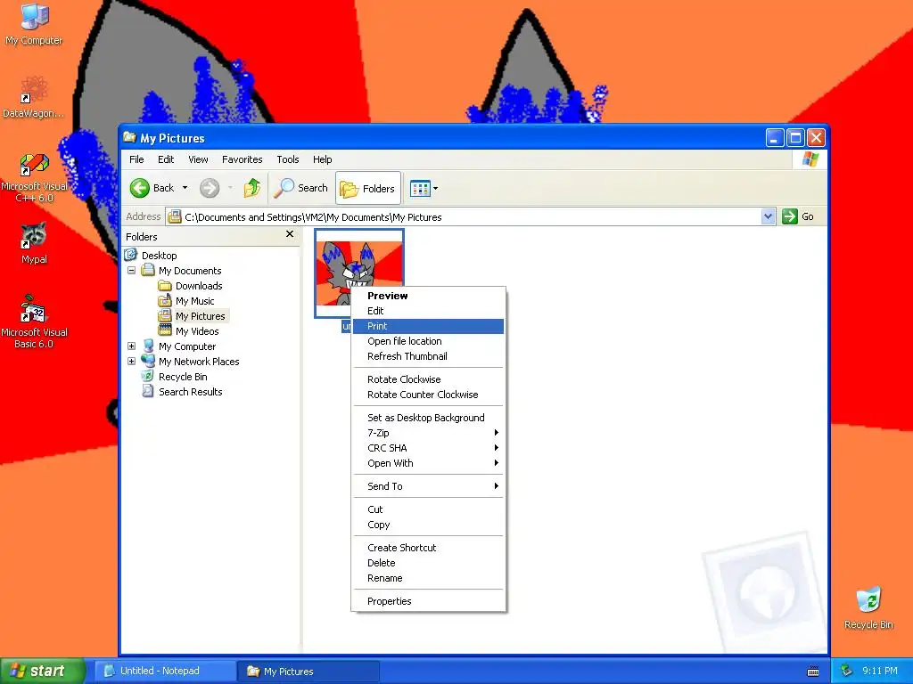The width and height of the screenshot is (913, 684).
Task: Open Back history dropdown arrow
Action: pyautogui.click(x=185, y=188)
